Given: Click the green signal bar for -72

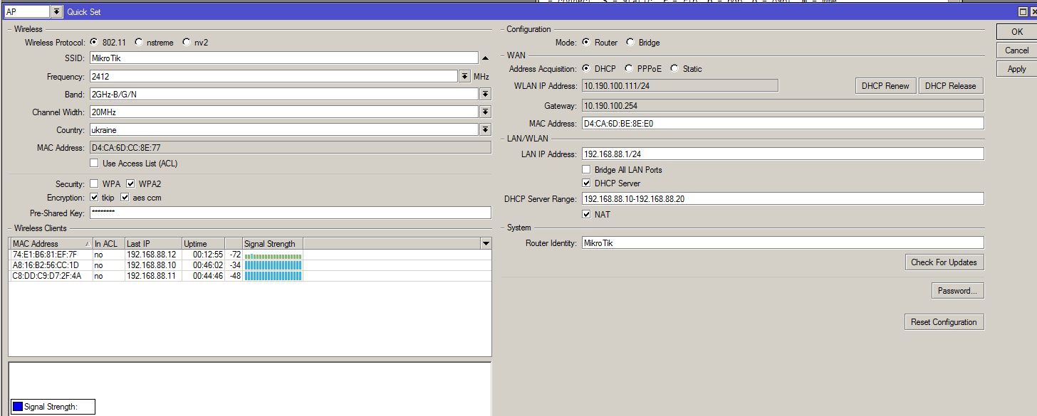Looking at the screenshot, I should 273,255.
